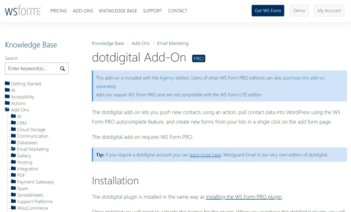Click the Email Marketing breadcrumb link
The image size is (351, 212).
point(173,43)
